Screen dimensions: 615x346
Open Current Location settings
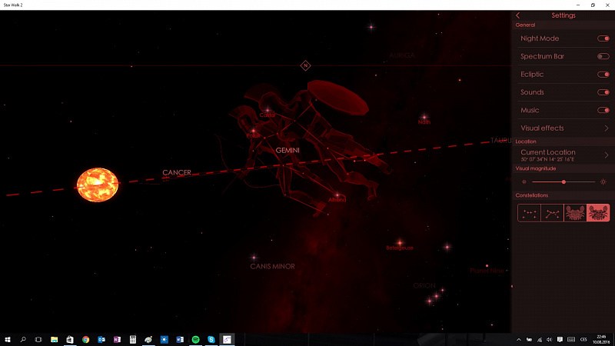(563, 155)
